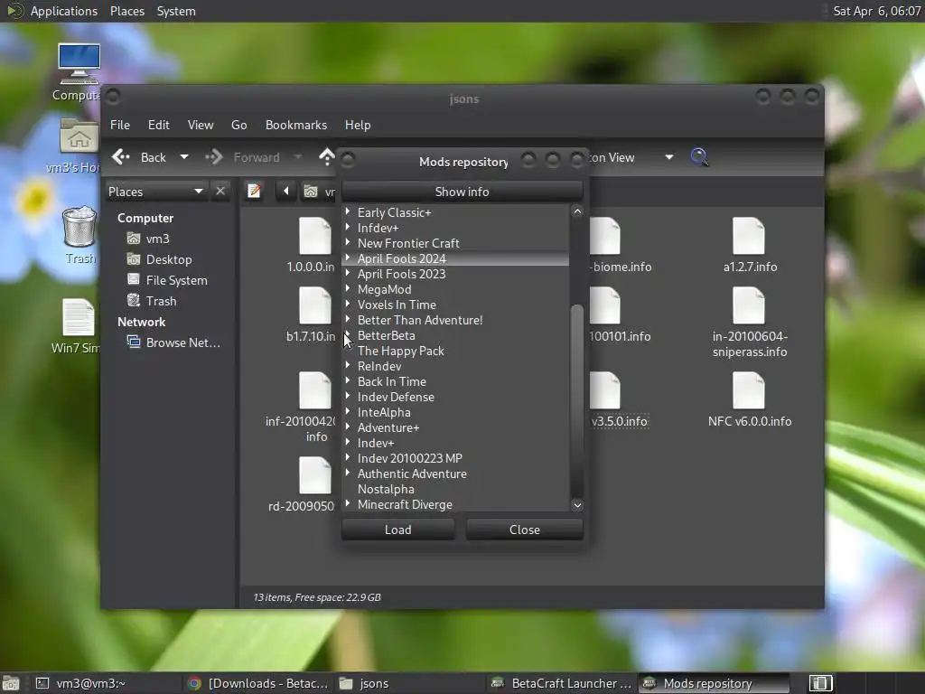Expand New Frontier Craft entry
The height and width of the screenshot is (694, 925).
[x=348, y=242]
